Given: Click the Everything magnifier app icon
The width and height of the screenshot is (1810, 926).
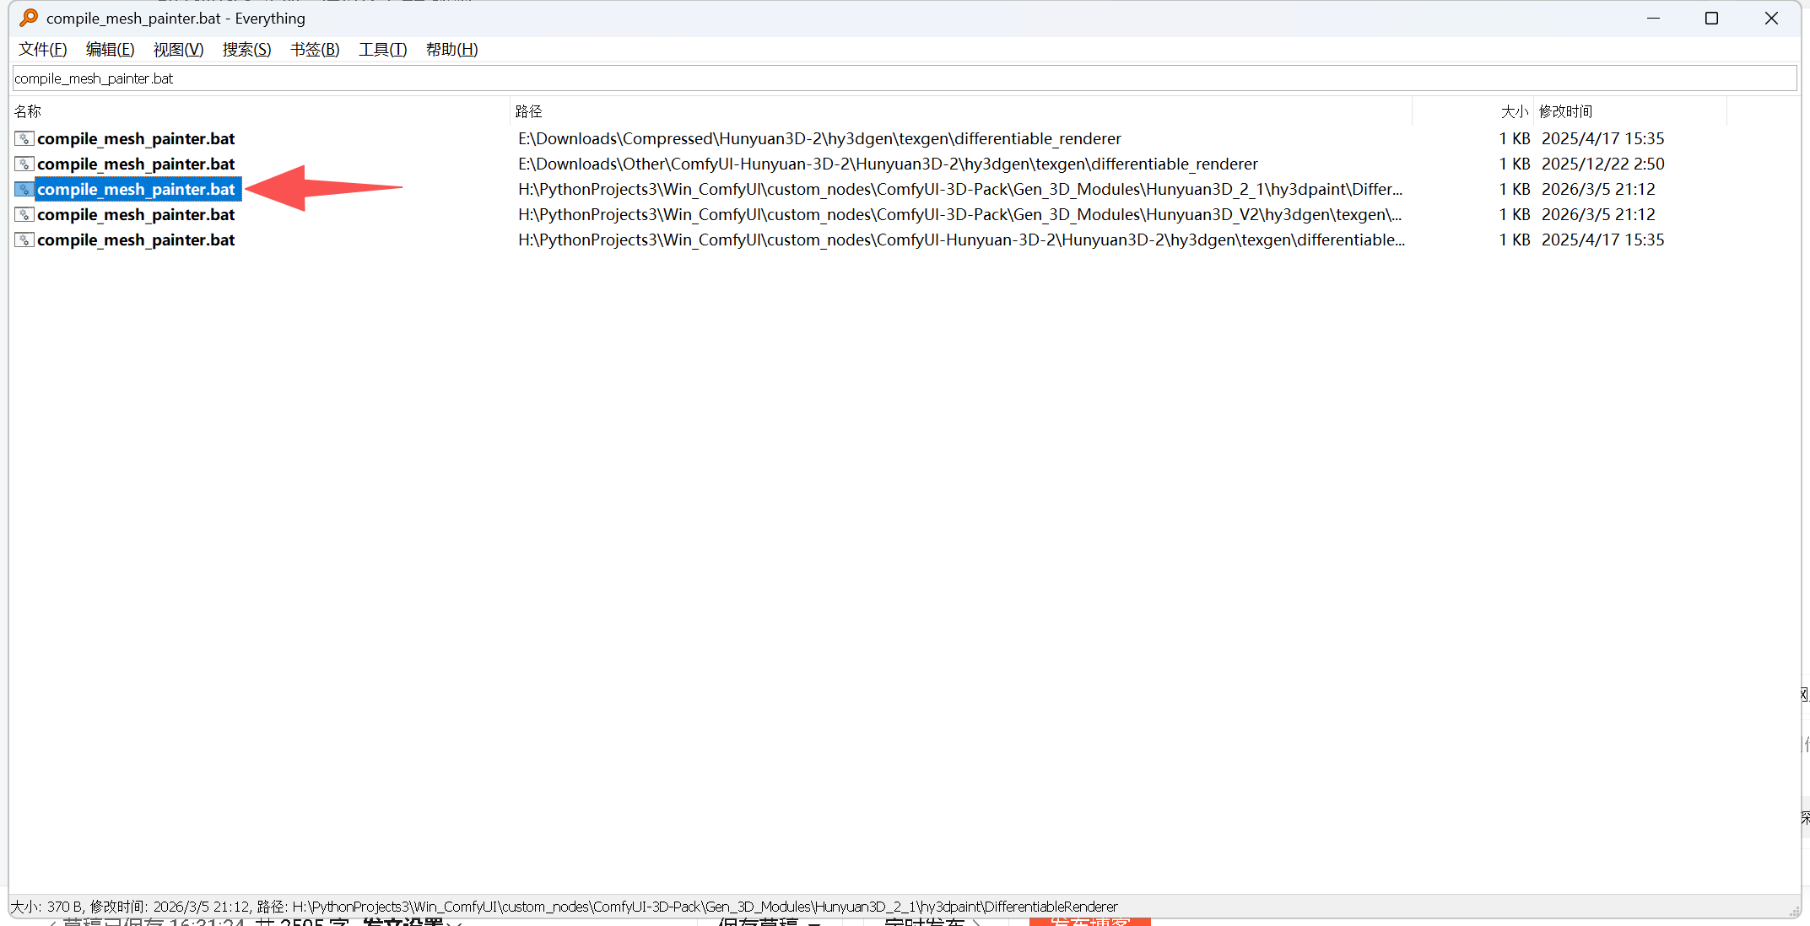Looking at the screenshot, I should 29,18.
